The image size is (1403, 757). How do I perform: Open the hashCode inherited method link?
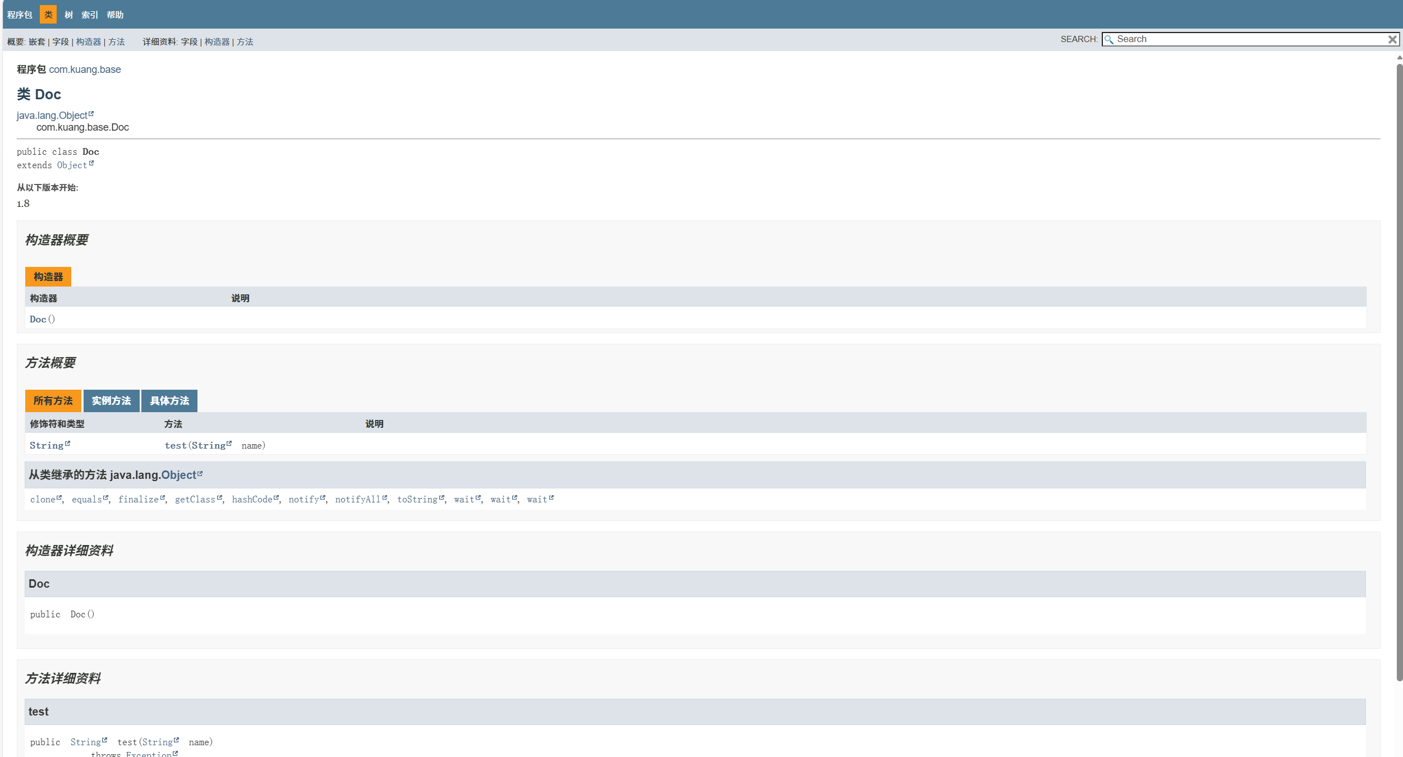coord(252,499)
